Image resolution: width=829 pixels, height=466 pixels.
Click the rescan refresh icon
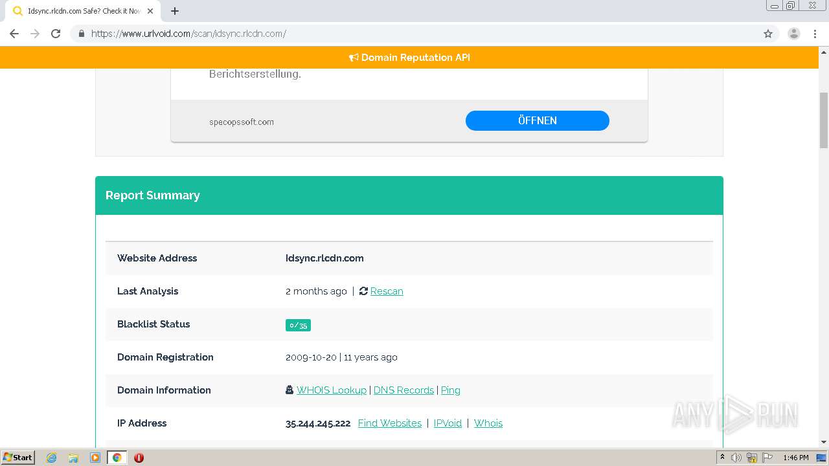coord(363,291)
